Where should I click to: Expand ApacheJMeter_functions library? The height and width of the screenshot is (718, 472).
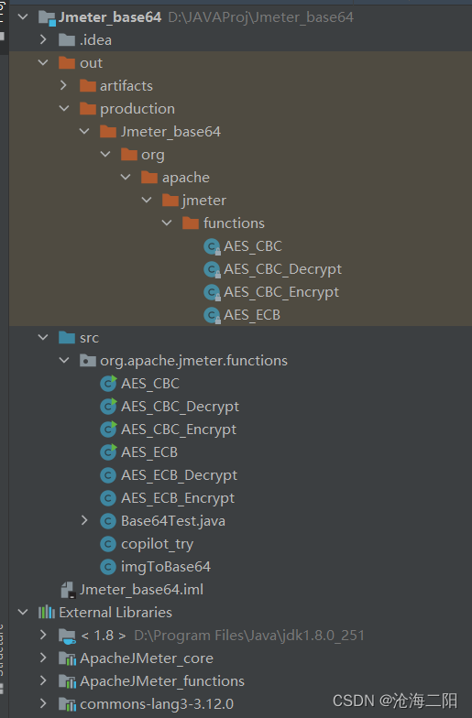44,681
